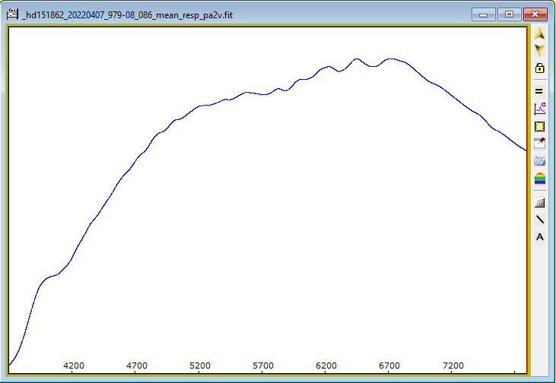Click the 6700 wavelength axis label
This screenshot has width=556, height=383.
(x=389, y=366)
